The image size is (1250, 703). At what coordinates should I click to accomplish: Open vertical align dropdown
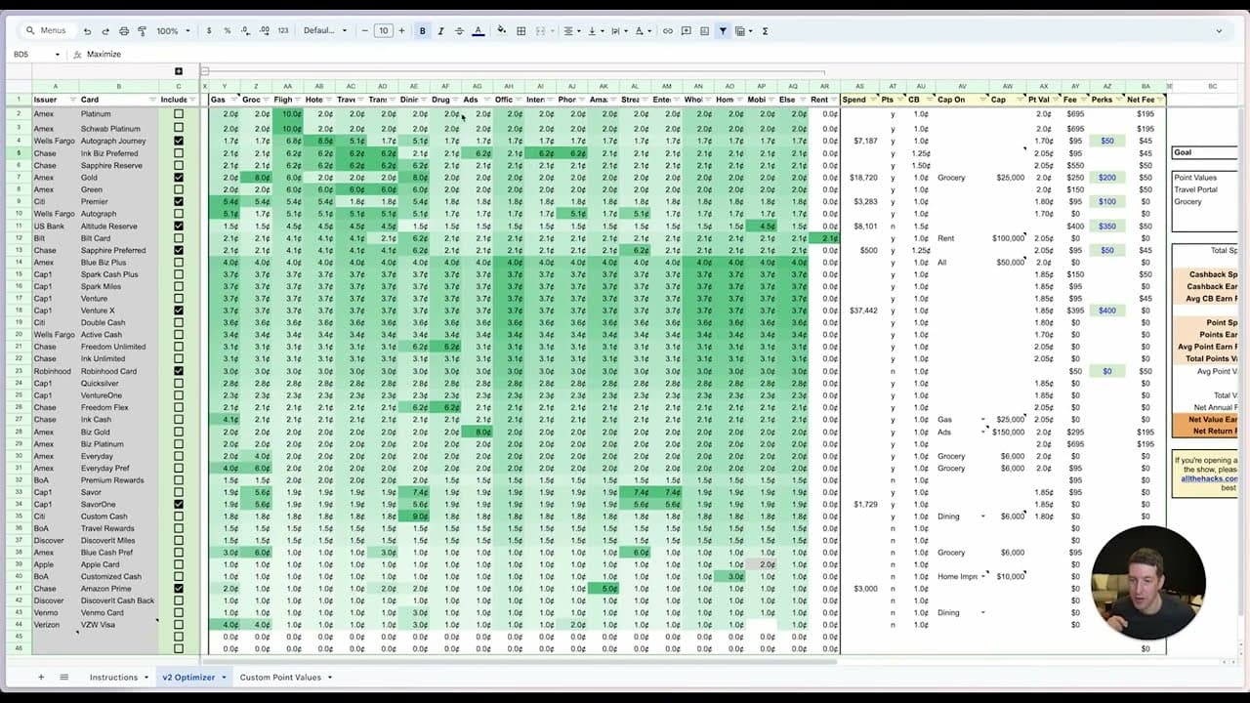(x=595, y=31)
